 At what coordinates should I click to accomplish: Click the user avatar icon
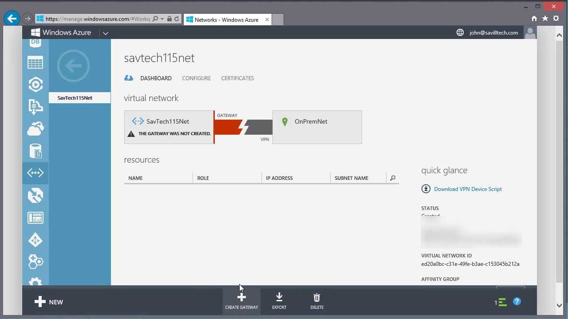pos(530,32)
